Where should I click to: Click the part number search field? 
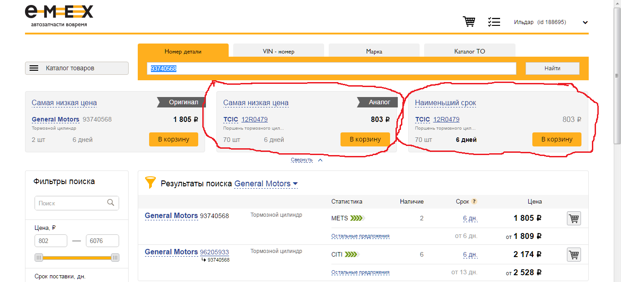[x=331, y=68]
